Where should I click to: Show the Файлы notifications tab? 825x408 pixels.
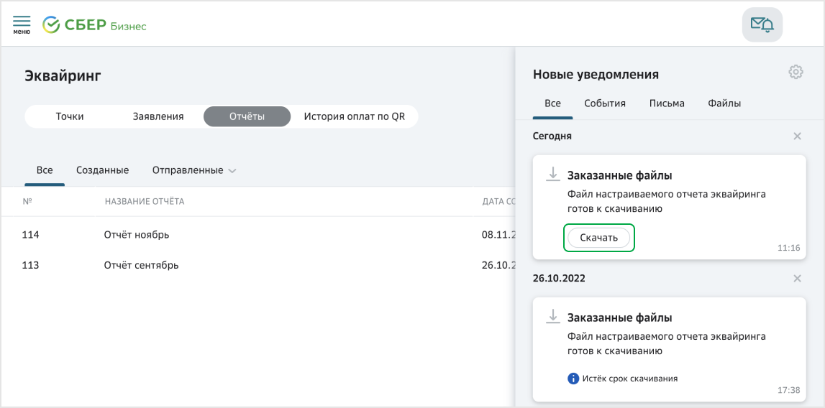point(724,103)
